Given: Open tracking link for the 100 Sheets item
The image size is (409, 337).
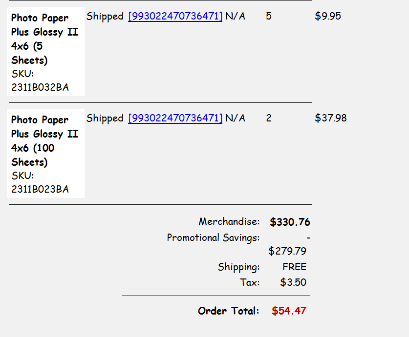Looking at the screenshot, I should click(x=175, y=119).
